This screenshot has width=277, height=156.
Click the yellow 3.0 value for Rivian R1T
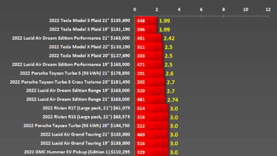[x=174, y=109]
